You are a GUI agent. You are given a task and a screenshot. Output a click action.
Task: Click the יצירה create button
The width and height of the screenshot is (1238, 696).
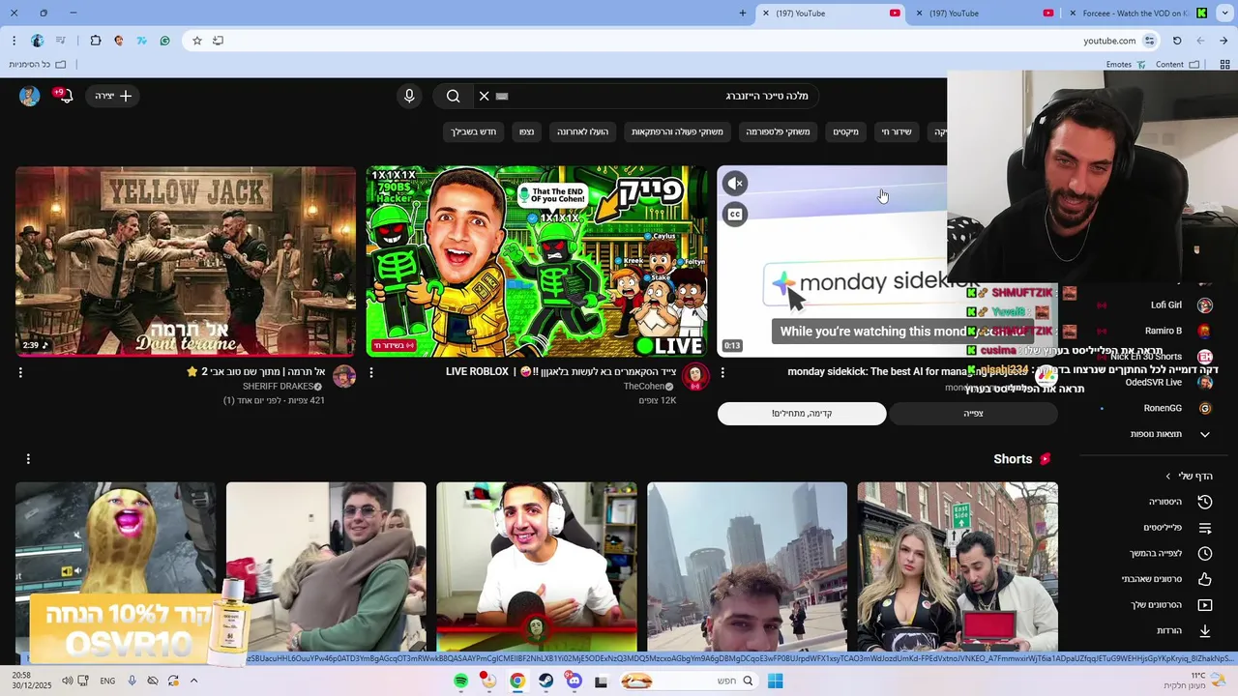(114, 96)
